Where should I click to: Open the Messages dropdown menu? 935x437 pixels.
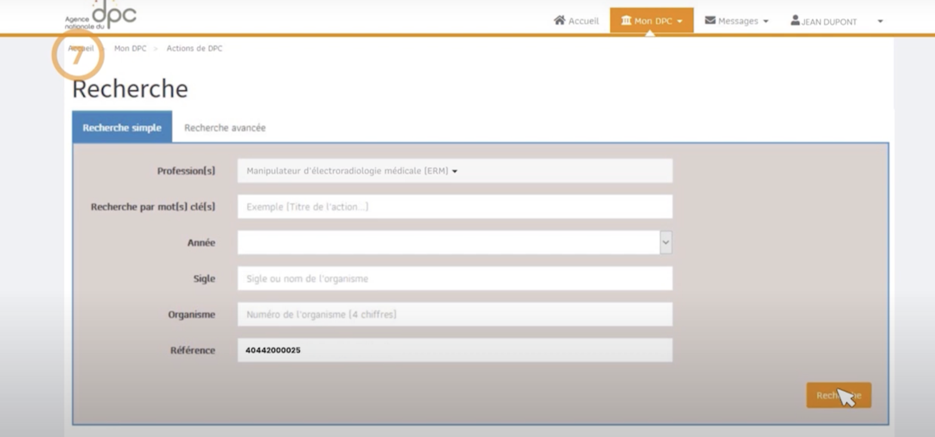737,21
